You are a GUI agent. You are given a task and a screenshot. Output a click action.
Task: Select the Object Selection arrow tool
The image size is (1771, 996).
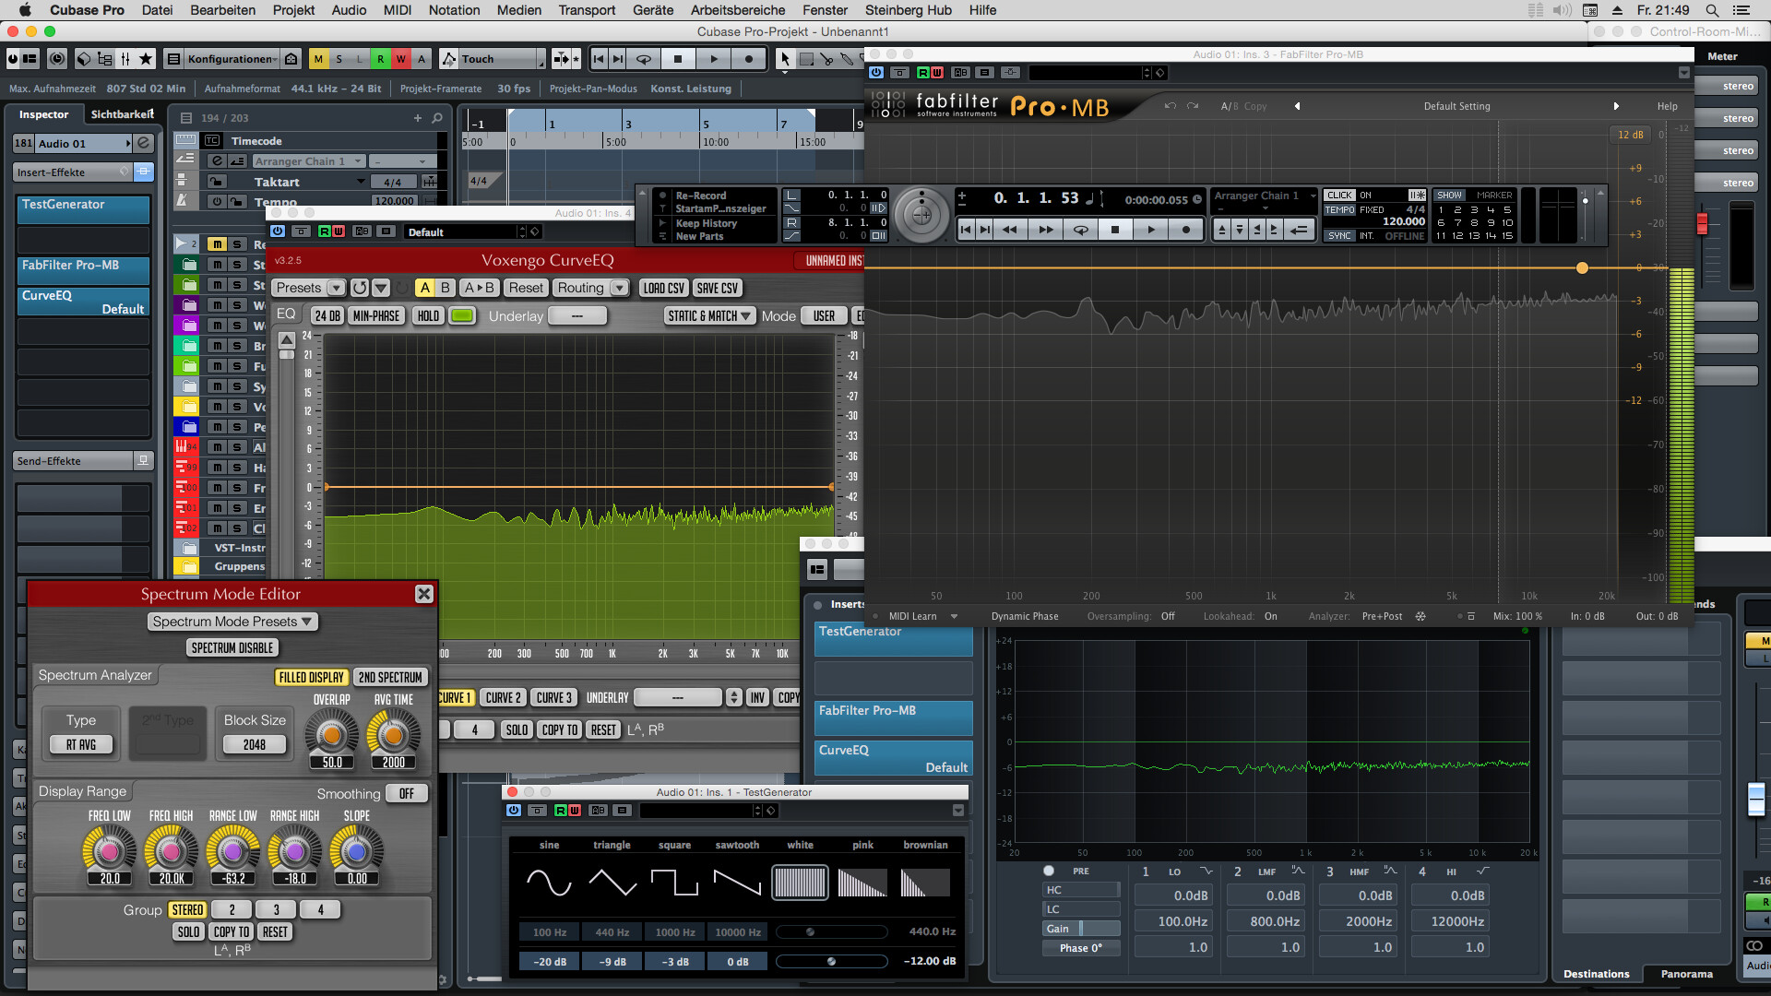pyautogui.click(x=785, y=59)
